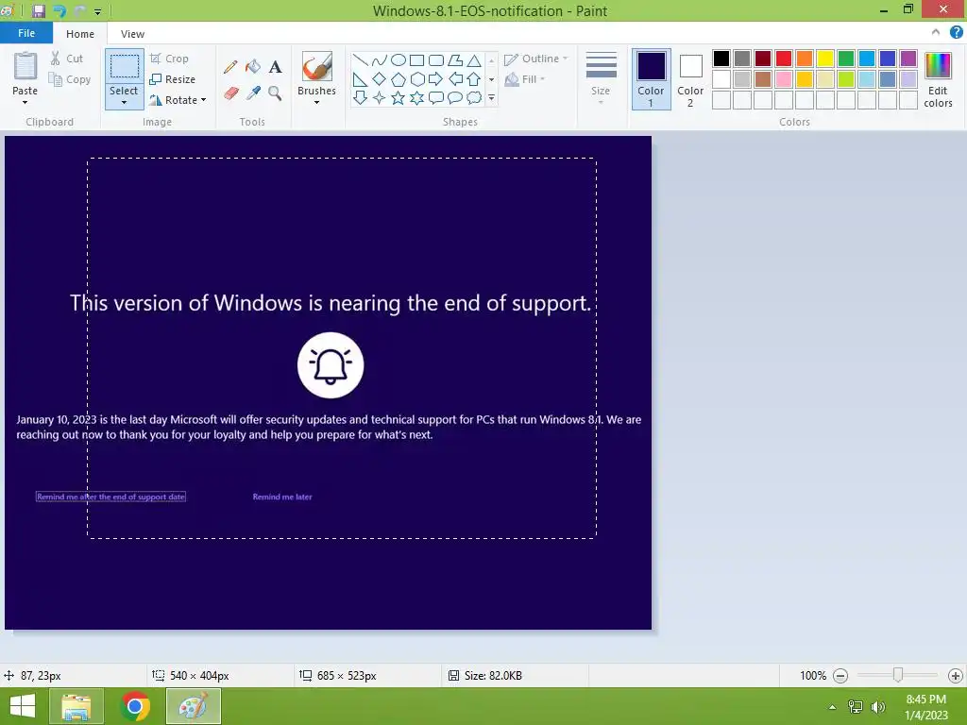The image size is (967, 725).
Task: Open the Outline dropdown
Action: [535, 59]
